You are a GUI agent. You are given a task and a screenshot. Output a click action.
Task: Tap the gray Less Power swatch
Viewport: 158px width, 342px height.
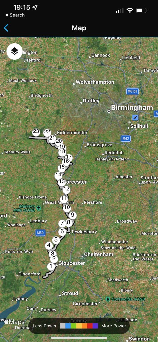[x=63, y=326]
